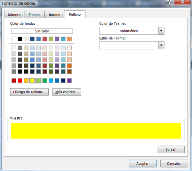Go to the Bordes tab
The image size is (192, 171).
pos(54,15)
